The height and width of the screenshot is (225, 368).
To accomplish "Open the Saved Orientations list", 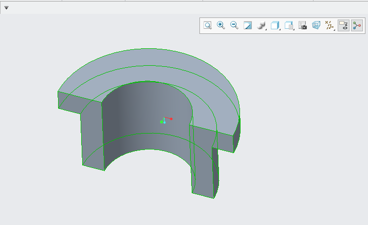I will click(x=275, y=25).
